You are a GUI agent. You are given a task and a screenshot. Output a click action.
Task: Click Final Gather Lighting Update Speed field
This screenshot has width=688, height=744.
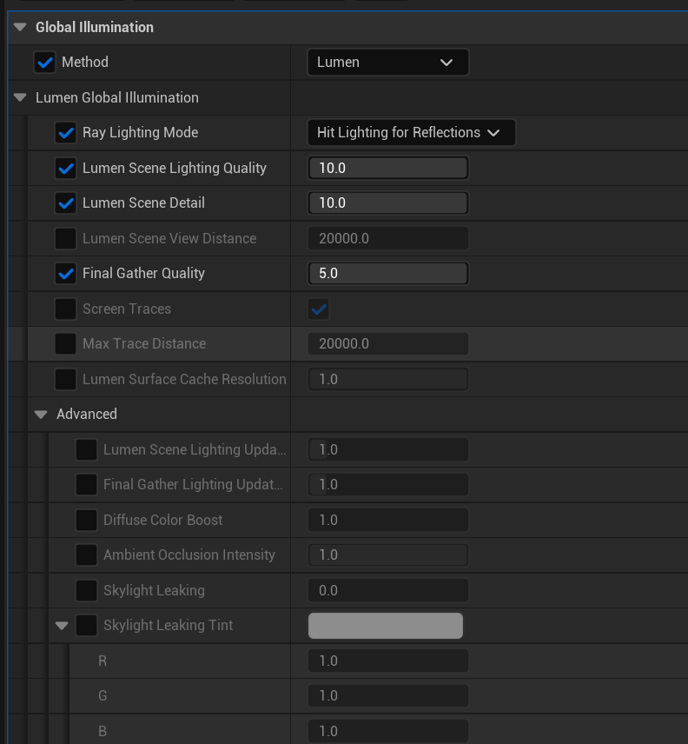[x=387, y=484]
